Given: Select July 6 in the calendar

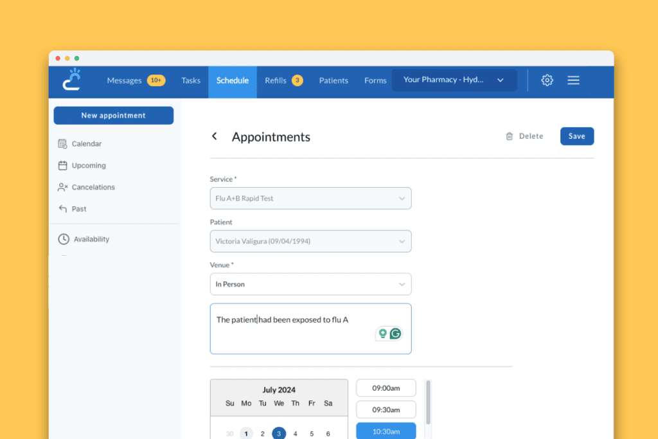Looking at the screenshot, I should tap(328, 434).
